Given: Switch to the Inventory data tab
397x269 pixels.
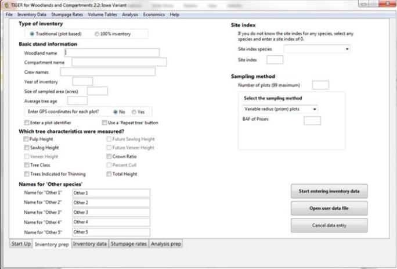Looking at the screenshot, I should point(90,244).
